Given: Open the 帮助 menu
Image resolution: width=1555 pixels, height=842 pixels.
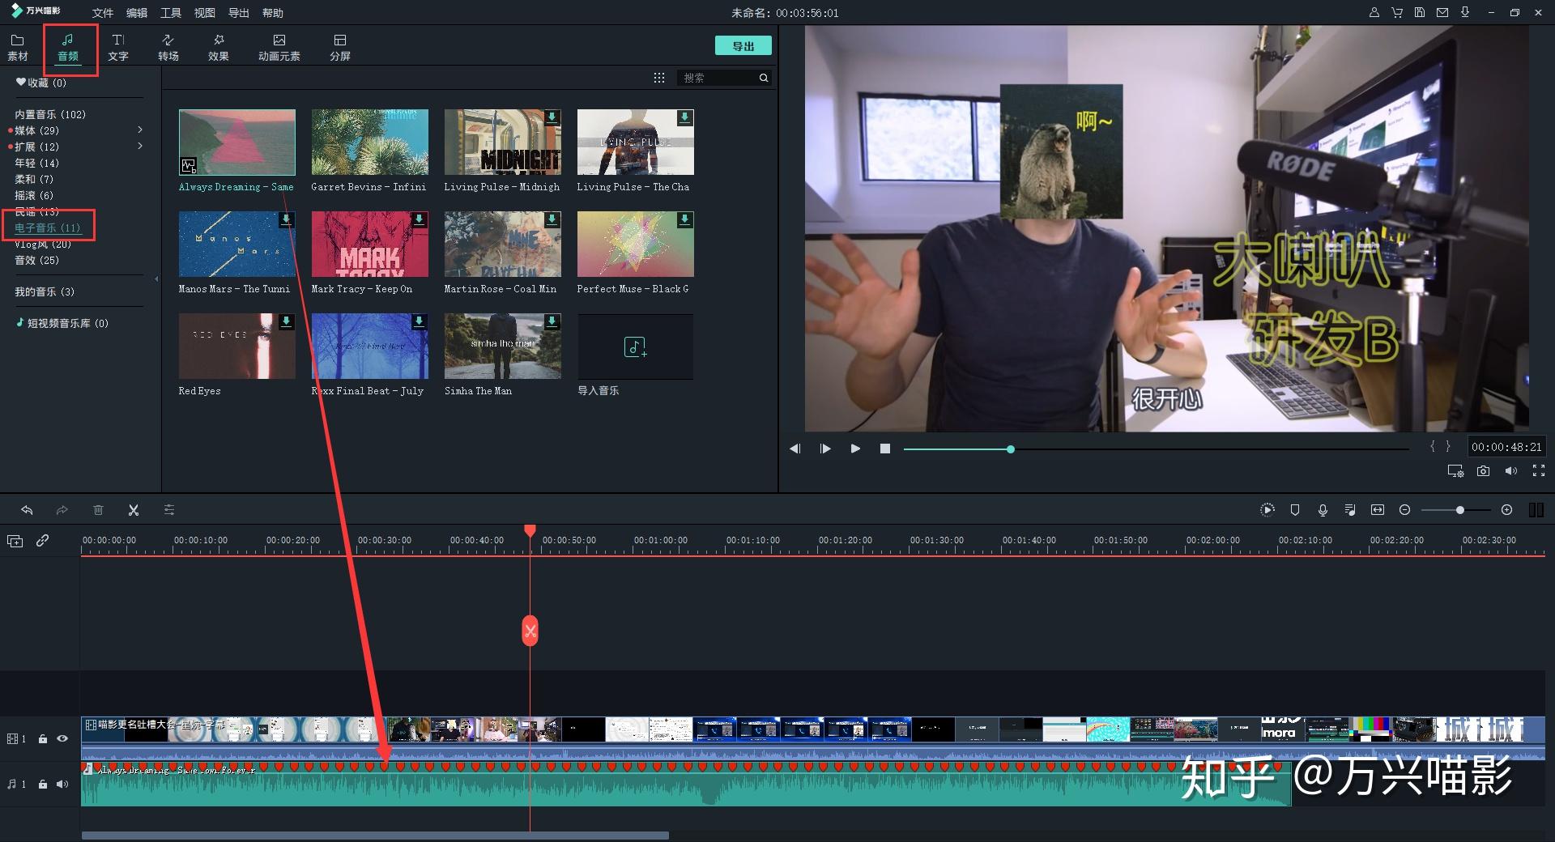Looking at the screenshot, I should 273,13.
